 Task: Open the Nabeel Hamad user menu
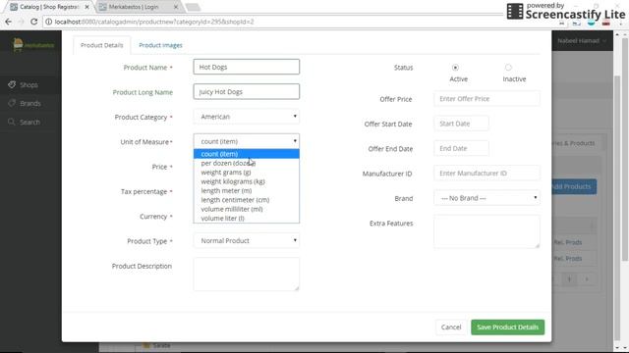click(x=582, y=41)
